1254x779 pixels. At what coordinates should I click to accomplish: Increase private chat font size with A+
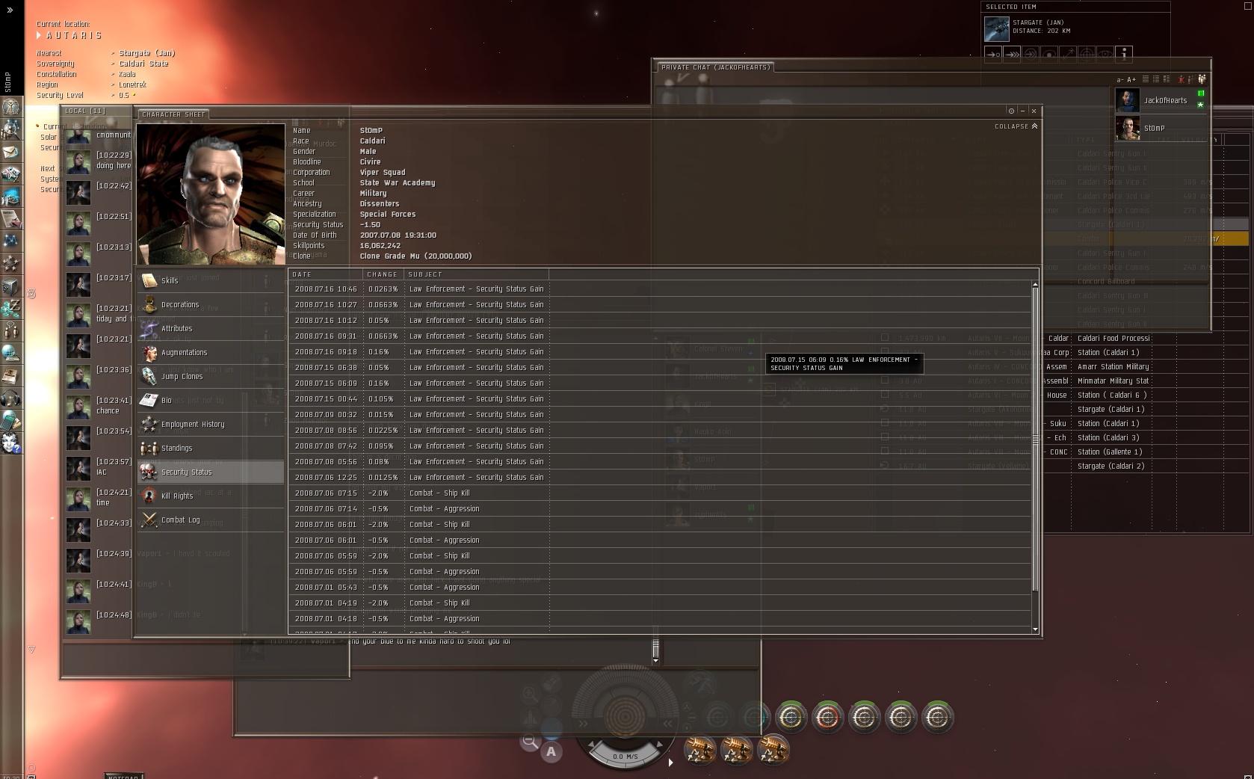[1131, 79]
